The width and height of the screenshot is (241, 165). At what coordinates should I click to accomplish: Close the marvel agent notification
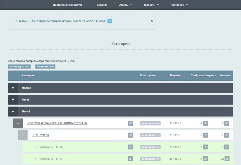tap(152, 21)
